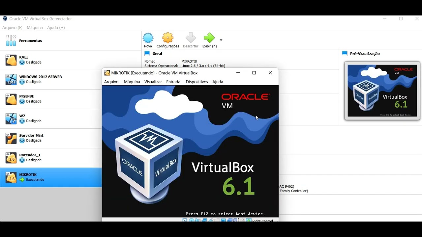Open Ajuda (H) menu in Gerenciador
The height and width of the screenshot is (237, 422).
[x=56, y=28]
